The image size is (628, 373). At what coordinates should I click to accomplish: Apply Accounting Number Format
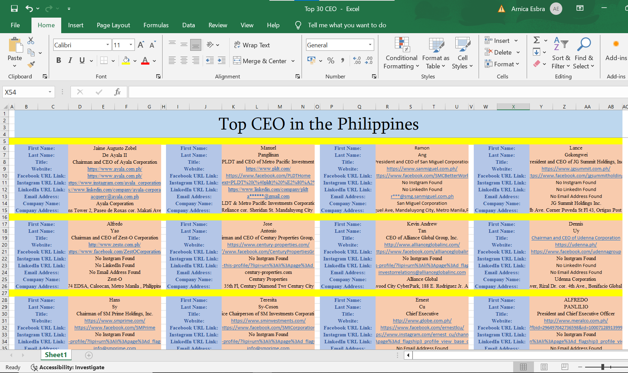coord(311,61)
